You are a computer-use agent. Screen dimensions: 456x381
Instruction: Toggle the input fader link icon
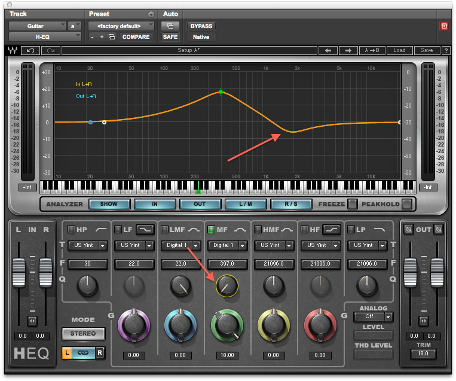32,321
